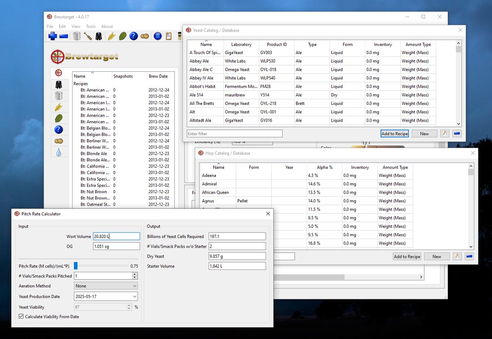
Task: Select the Water sidebar tab with droplet icon
Action: 59,152
